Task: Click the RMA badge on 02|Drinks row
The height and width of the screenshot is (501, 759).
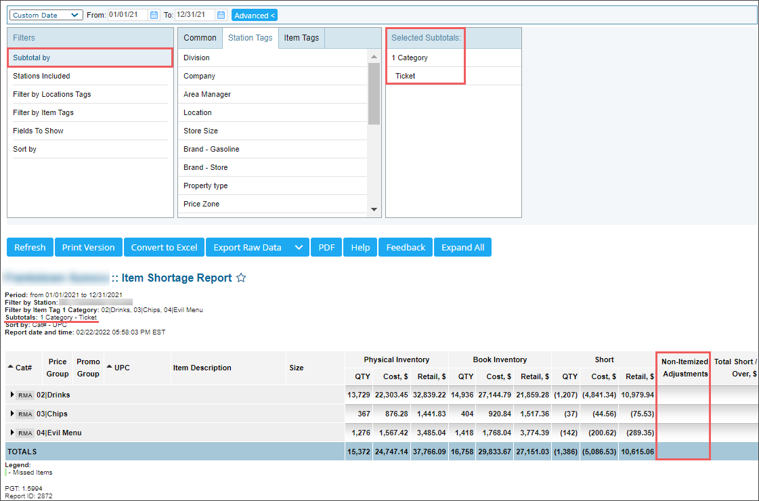Action: pos(25,395)
